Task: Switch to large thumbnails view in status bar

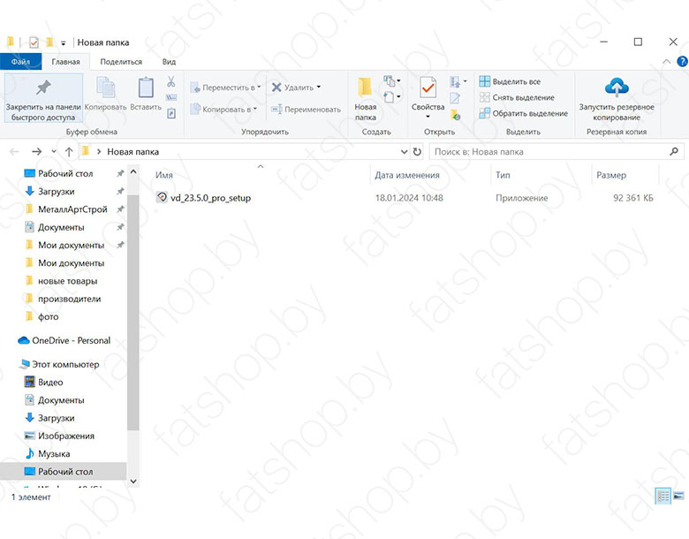Action: (678, 497)
